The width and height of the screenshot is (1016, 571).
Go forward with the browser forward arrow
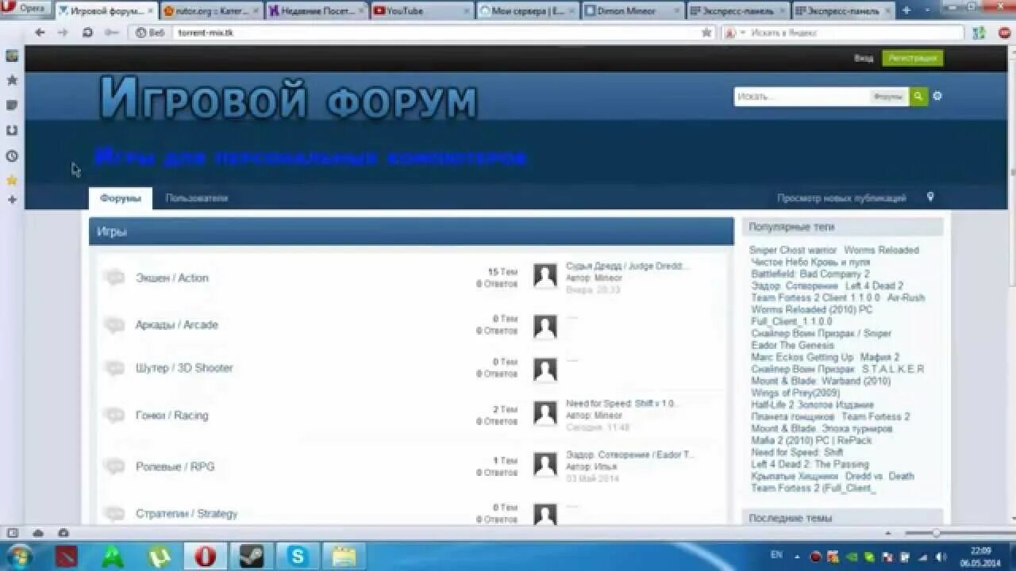click(x=63, y=33)
